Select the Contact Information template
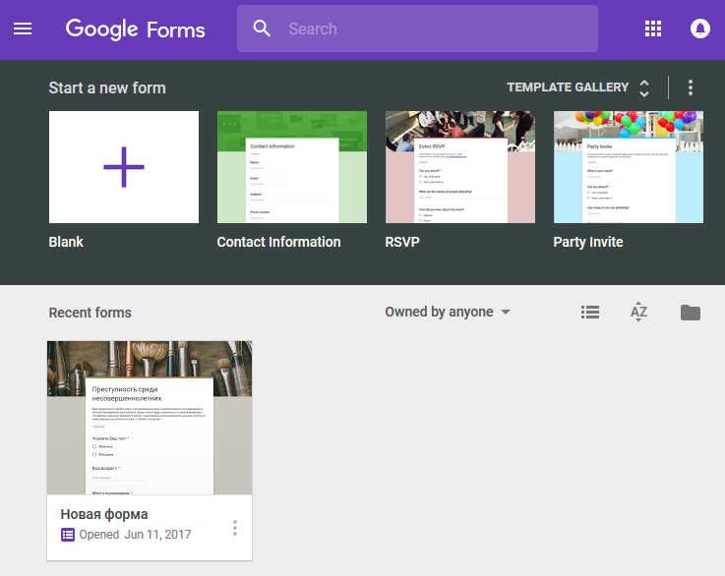This screenshot has width=725, height=576. [292, 167]
